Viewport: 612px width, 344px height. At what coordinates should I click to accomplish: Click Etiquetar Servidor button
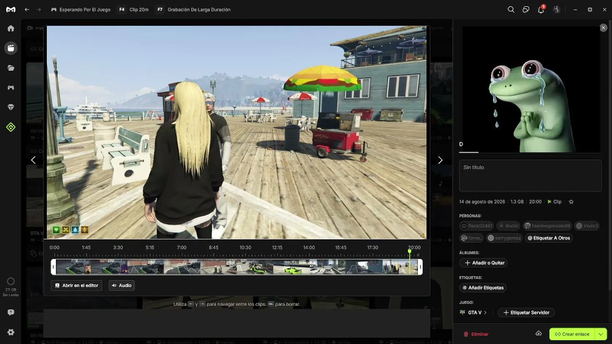pos(526,312)
